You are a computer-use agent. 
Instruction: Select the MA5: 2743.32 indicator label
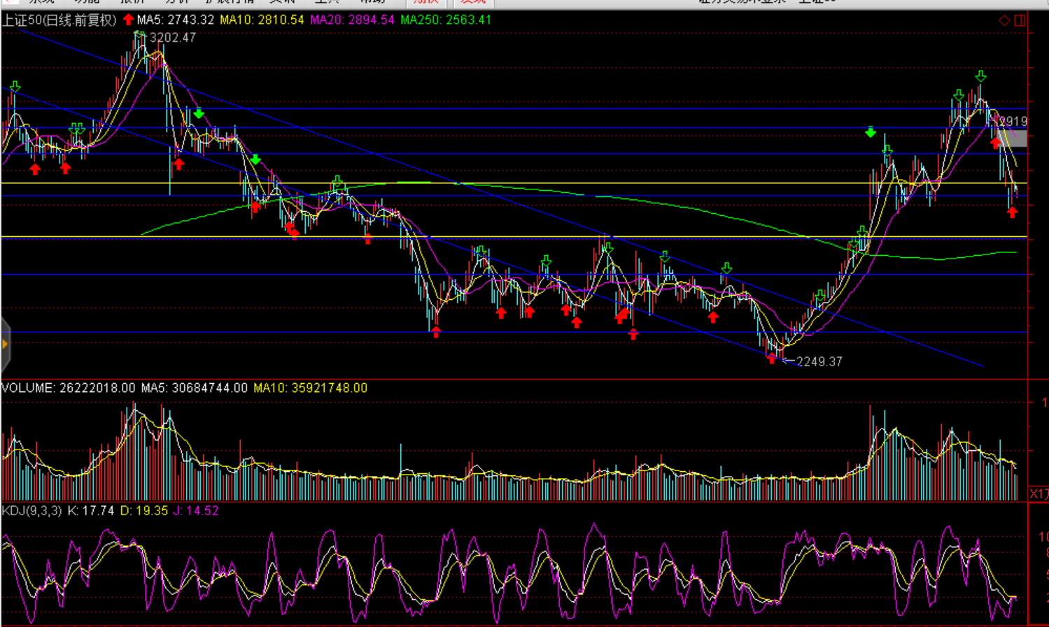[x=175, y=20]
